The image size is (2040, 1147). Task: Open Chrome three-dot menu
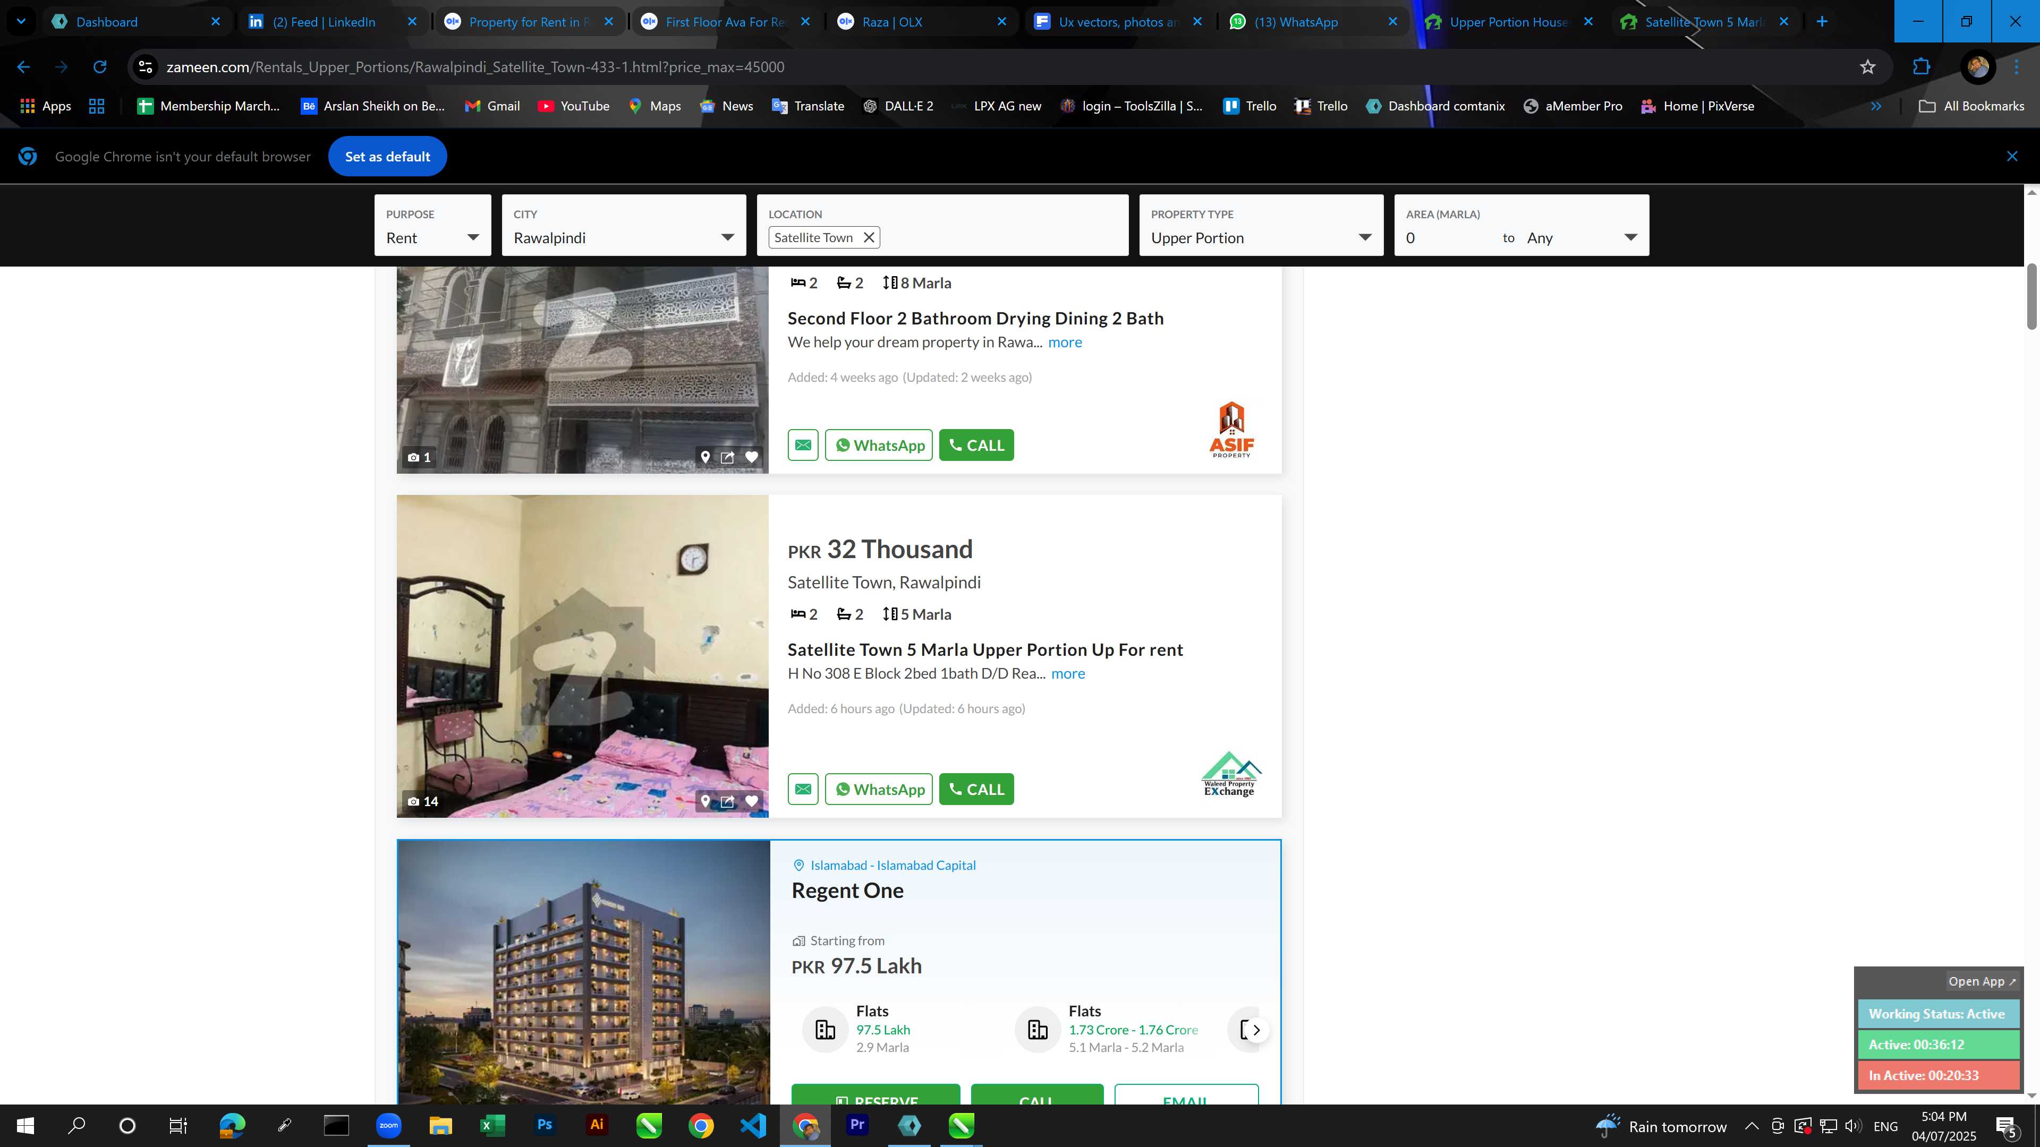click(x=2016, y=67)
